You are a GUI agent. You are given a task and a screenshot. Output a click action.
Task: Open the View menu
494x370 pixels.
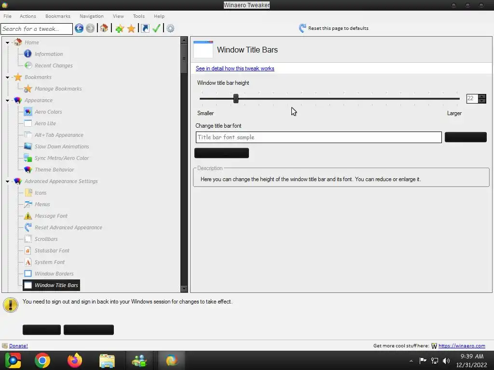(x=118, y=16)
